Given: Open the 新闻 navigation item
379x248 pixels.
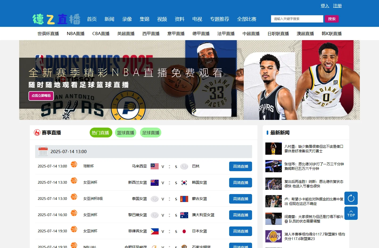Looking at the screenshot, I should pyautogui.click(x=109, y=19).
